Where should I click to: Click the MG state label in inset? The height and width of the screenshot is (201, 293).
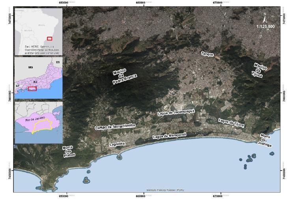30,68
